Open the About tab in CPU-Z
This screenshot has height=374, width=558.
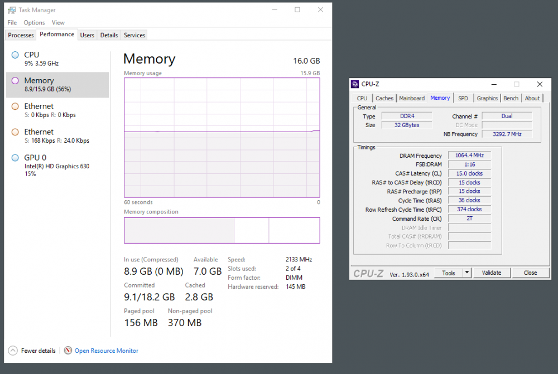click(532, 98)
